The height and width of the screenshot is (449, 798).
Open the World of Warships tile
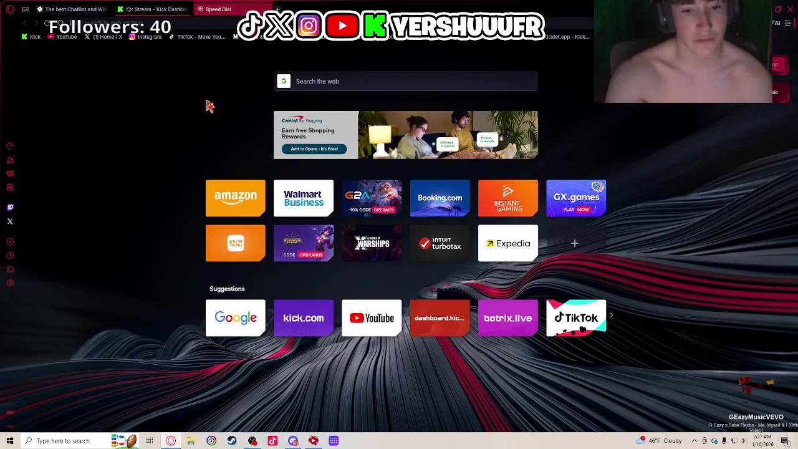click(x=372, y=243)
